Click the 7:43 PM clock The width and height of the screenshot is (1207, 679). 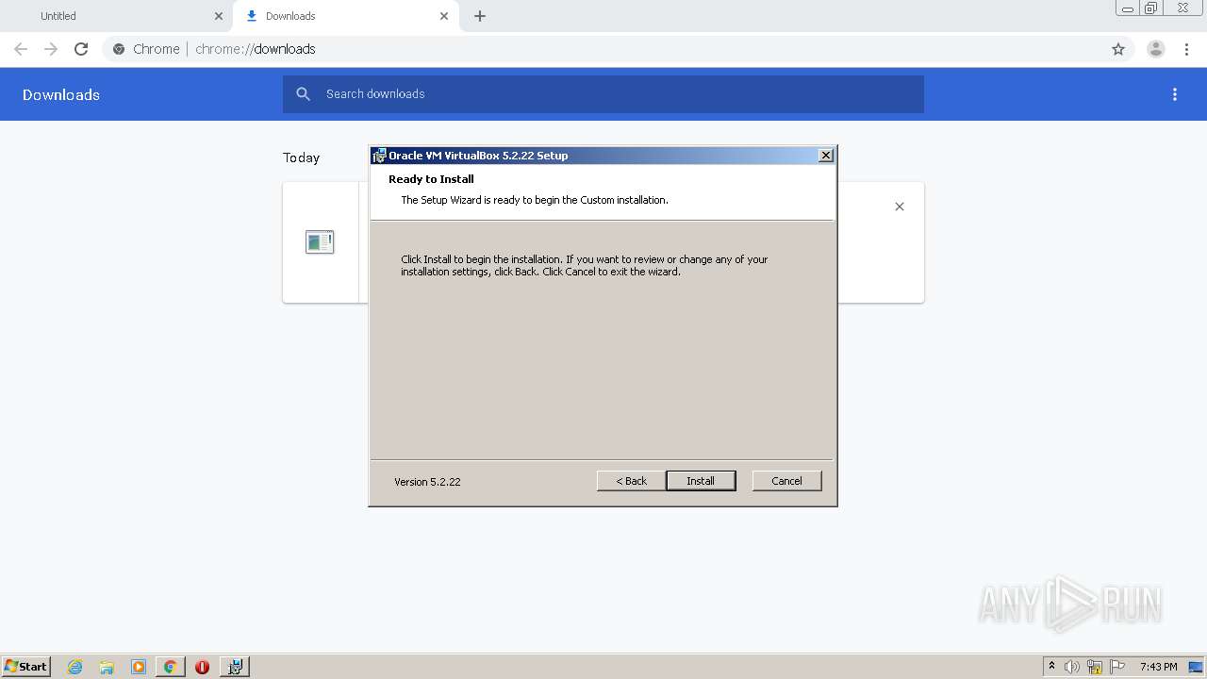[x=1159, y=667]
